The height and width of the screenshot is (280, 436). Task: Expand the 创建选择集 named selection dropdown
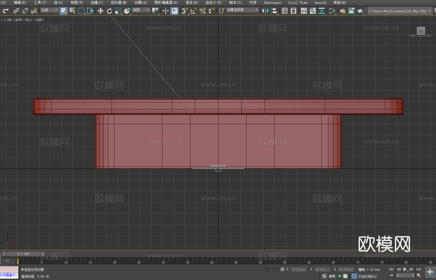pyautogui.click(x=243, y=10)
